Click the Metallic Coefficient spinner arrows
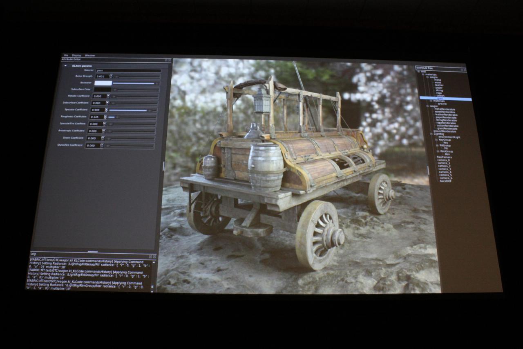The width and height of the screenshot is (523, 349). click(x=108, y=96)
